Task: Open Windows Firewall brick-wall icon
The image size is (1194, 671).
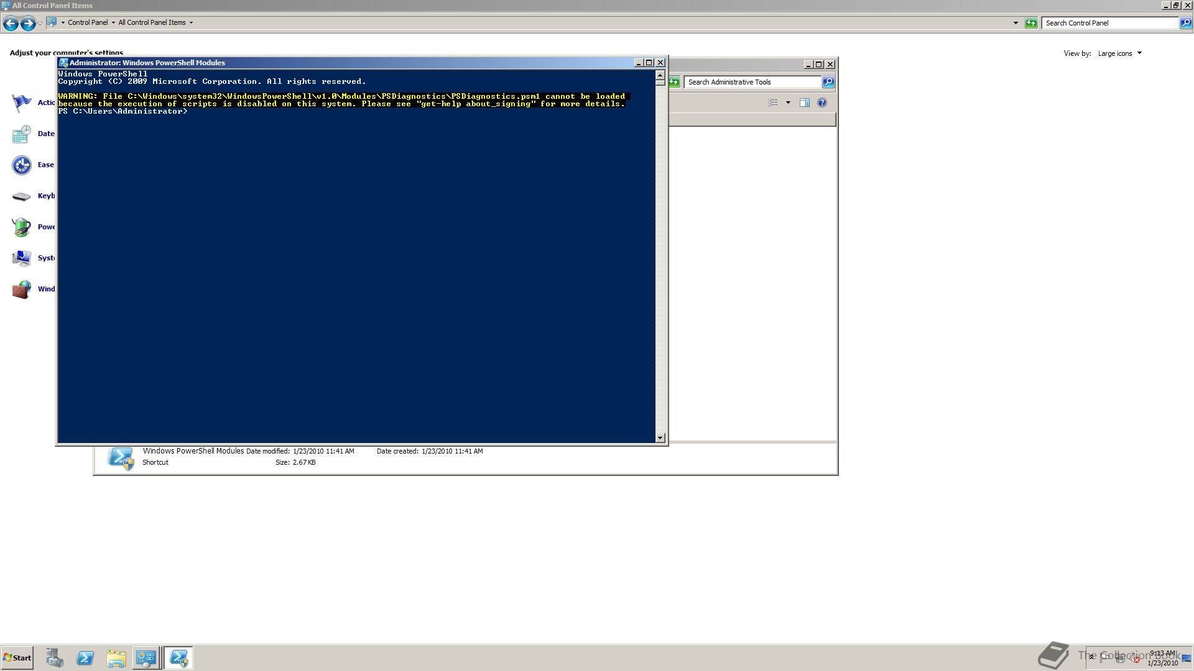Action: coord(22,289)
